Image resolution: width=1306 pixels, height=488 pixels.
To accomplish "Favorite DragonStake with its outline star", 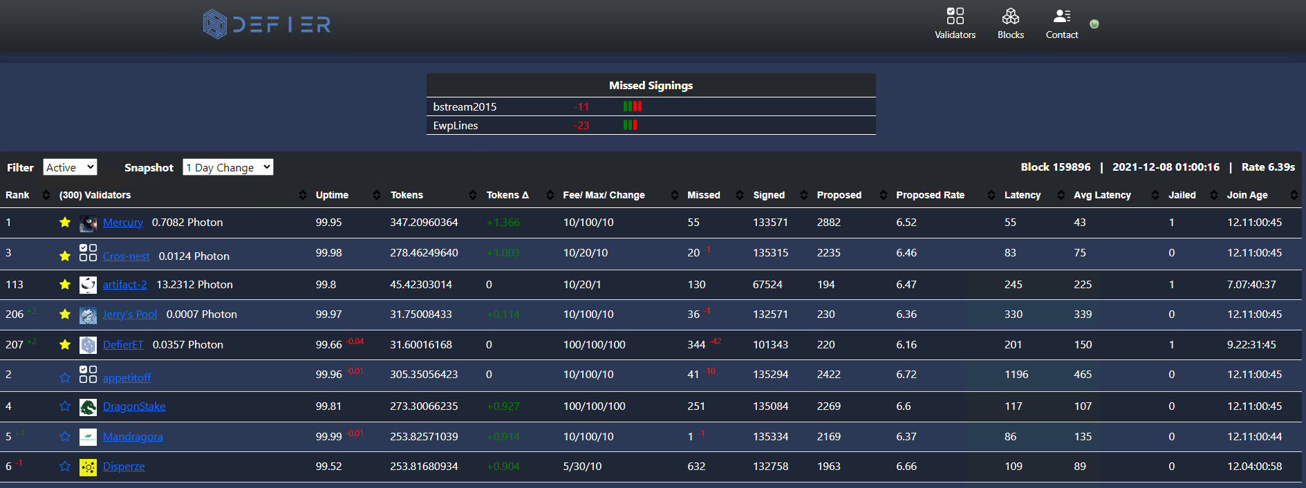I will pos(65,406).
